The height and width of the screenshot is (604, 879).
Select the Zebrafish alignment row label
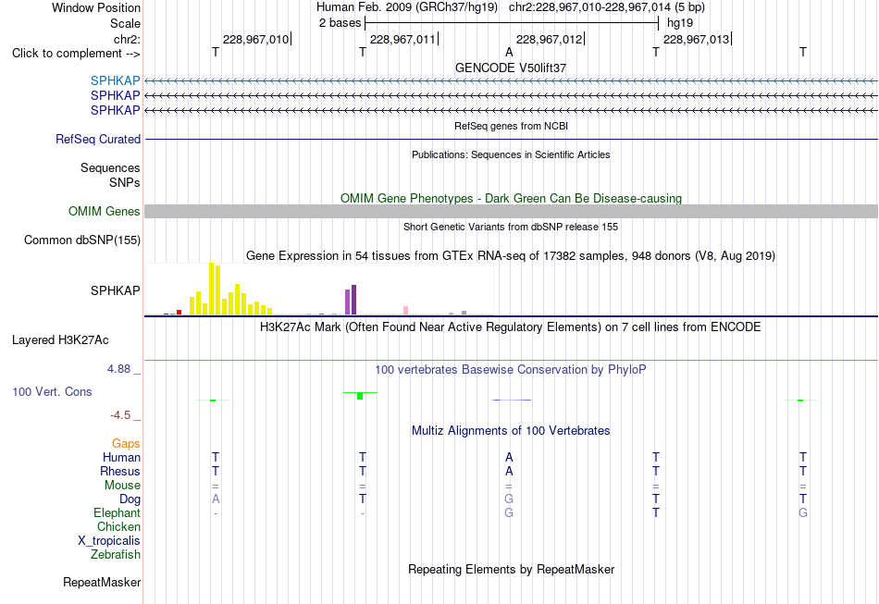click(x=116, y=555)
